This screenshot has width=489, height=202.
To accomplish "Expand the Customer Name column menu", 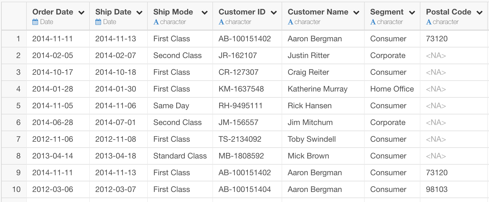I will click(x=356, y=13).
